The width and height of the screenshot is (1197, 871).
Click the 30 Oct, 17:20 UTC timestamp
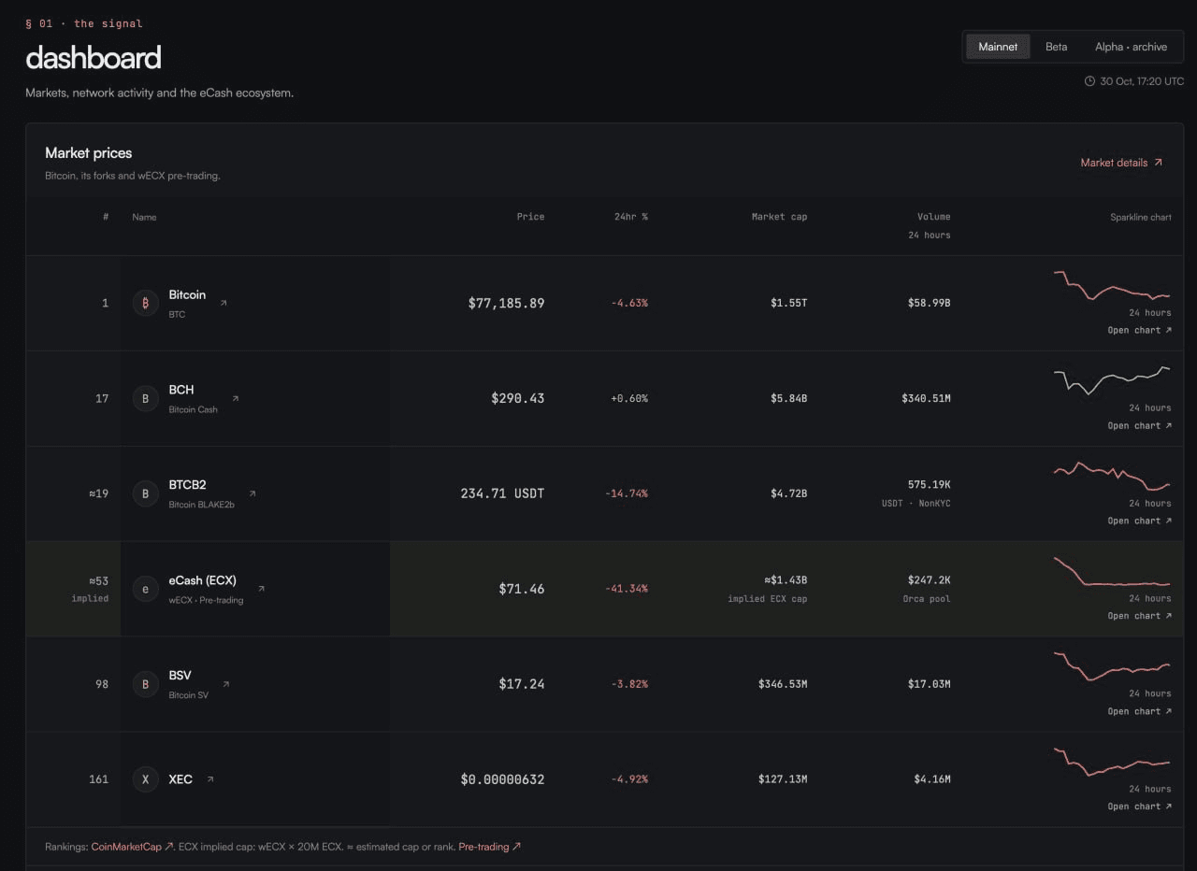point(1142,81)
